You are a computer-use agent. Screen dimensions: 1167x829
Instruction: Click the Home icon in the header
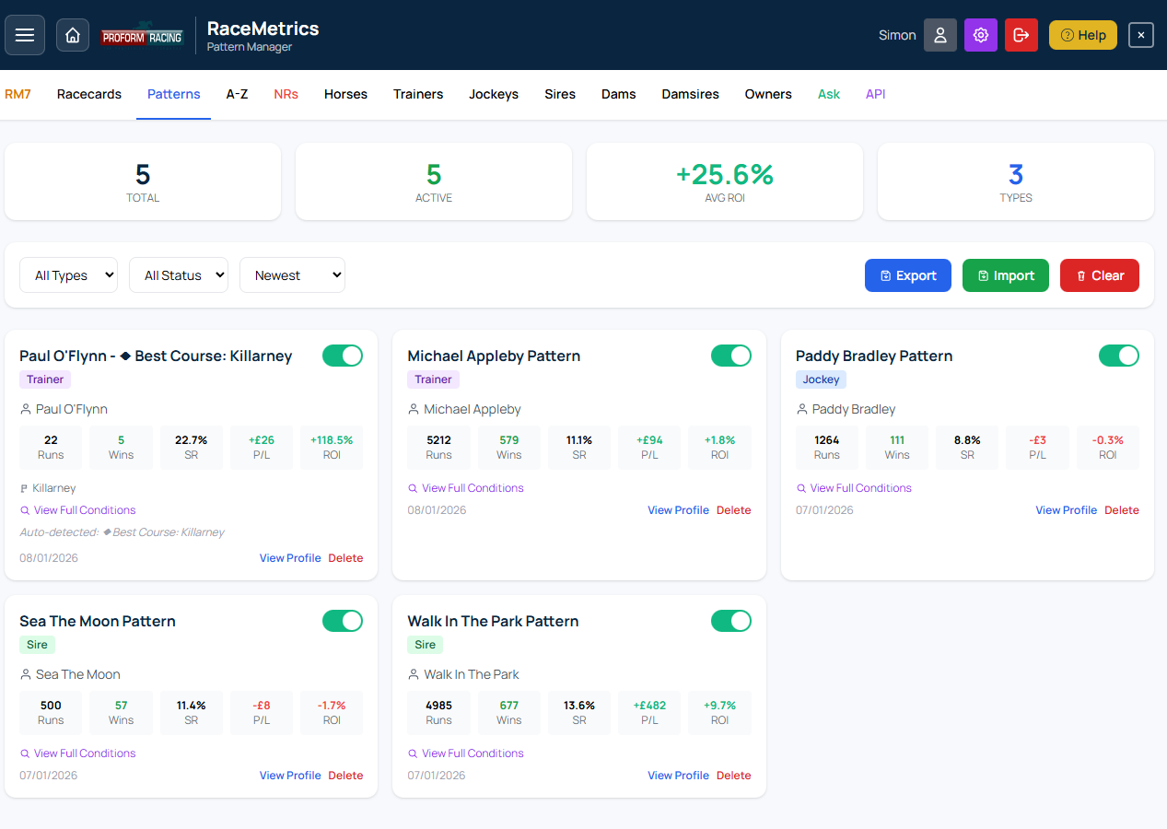click(x=73, y=34)
